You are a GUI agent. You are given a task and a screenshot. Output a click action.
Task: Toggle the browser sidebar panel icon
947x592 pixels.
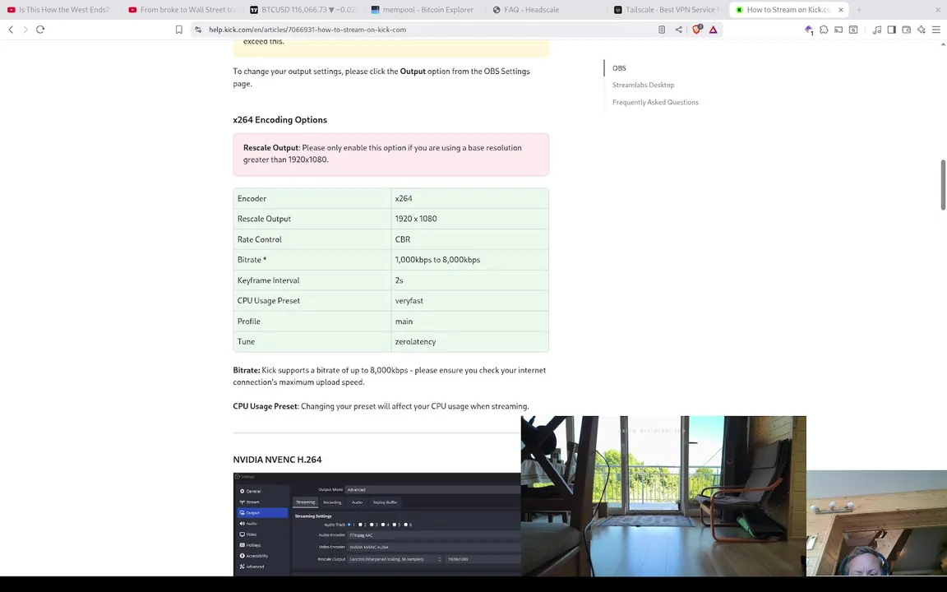click(x=891, y=30)
